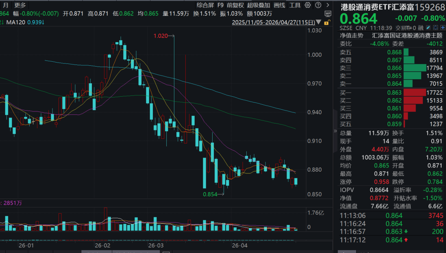The image size is (446, 253).
Task: Add the ETF to watchlist with the plus icon
Action: pos(442,28)
